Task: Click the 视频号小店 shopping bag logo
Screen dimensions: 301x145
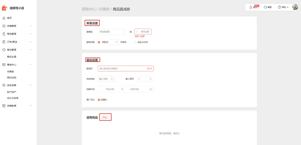Action: coord(5,8)
